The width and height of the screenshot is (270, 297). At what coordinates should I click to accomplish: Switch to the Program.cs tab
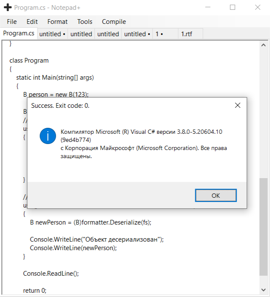pyautogui.click(x=19, y=34)
